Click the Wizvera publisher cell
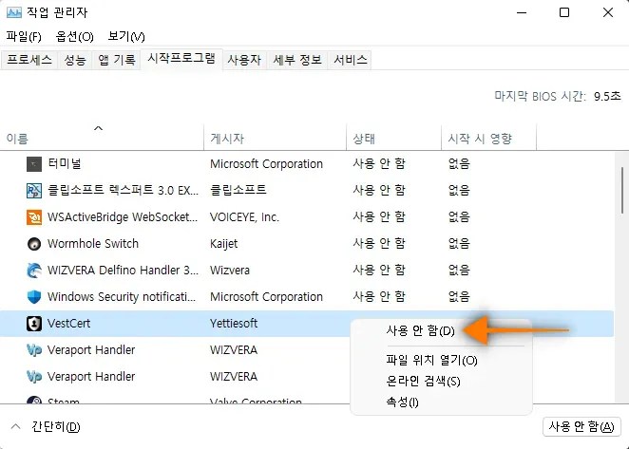 click(x=230, y=271)
